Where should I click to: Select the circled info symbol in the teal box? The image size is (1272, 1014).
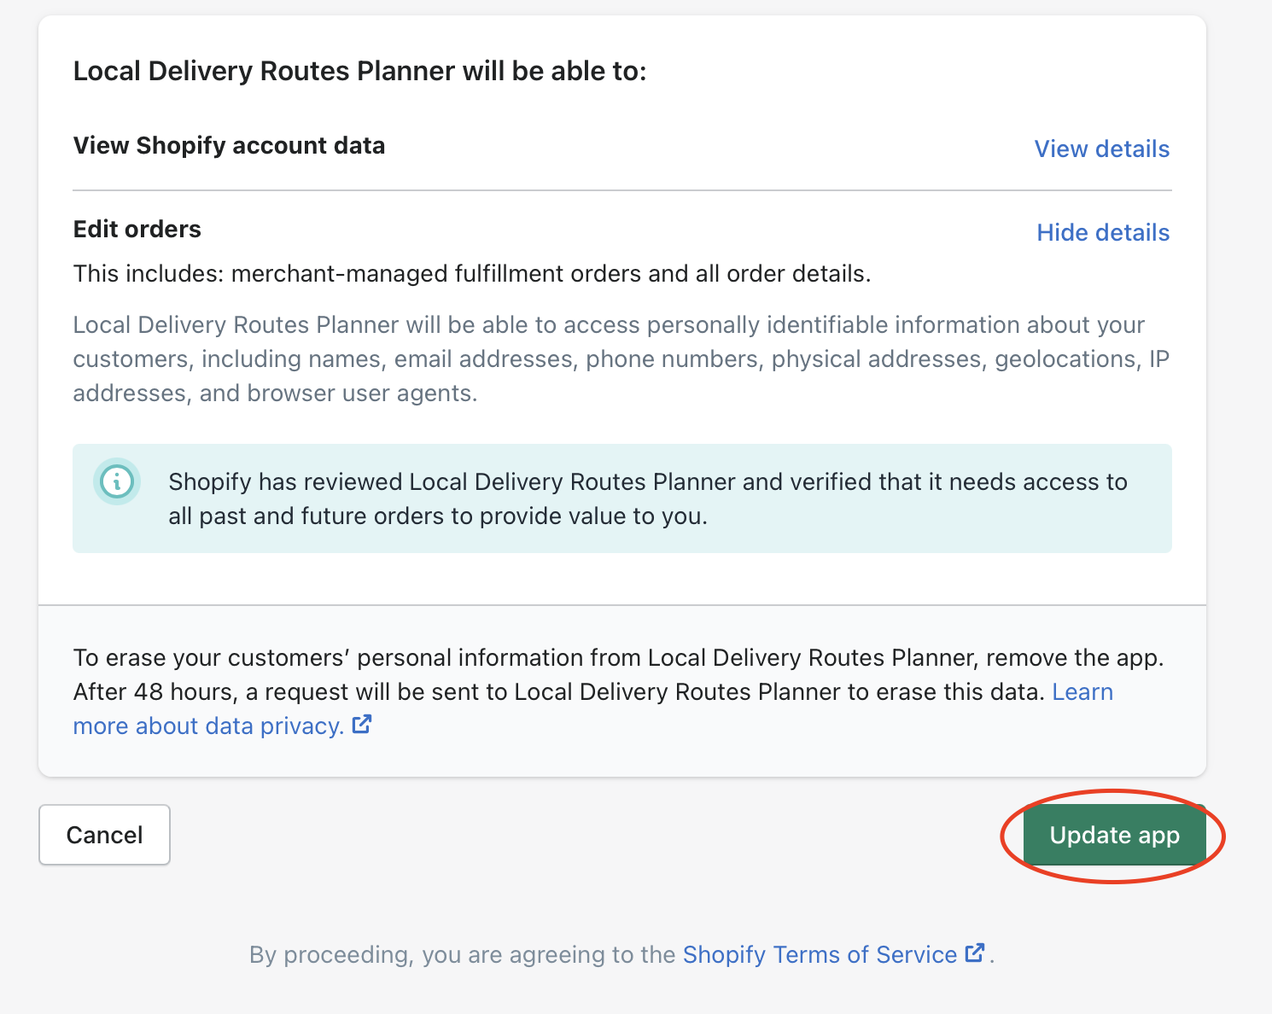[117, 481]
